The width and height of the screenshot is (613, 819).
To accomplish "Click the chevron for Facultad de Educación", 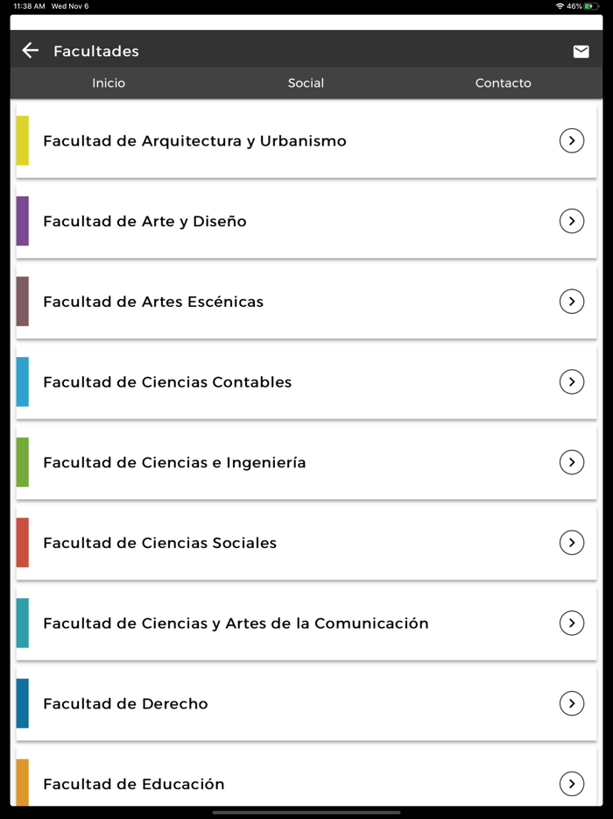I will (572, 784).
